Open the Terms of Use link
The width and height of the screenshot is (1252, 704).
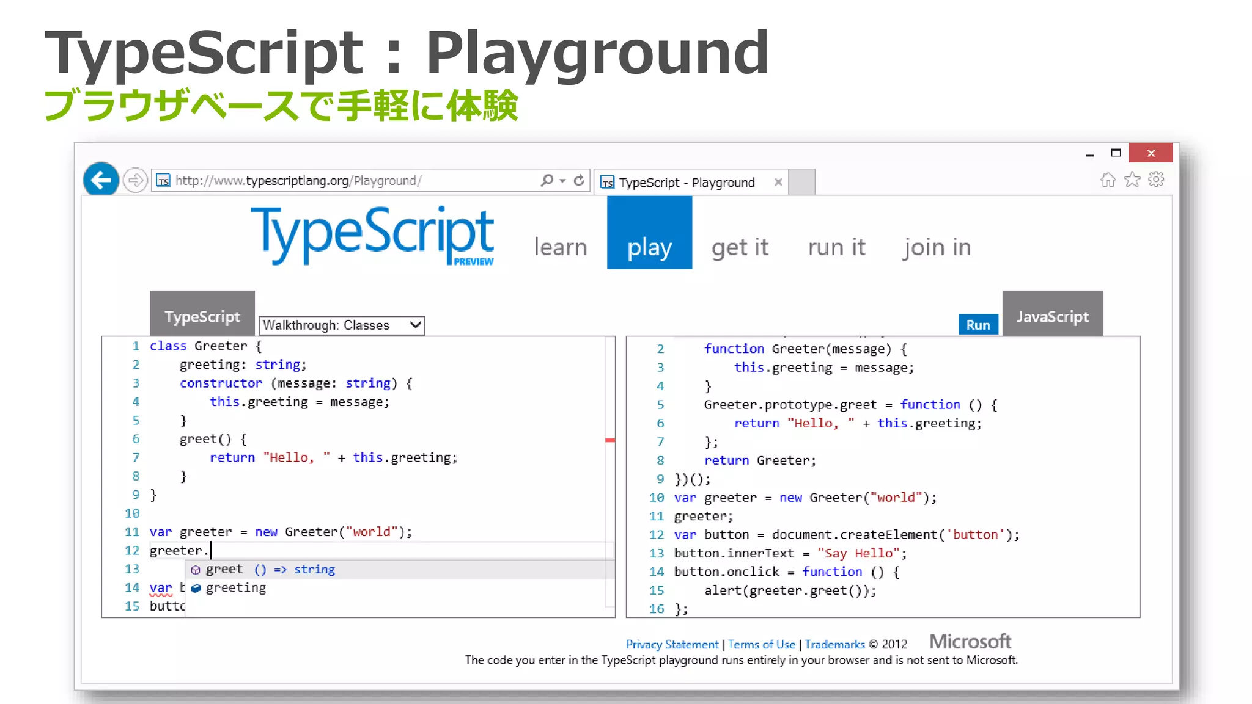click(762, 644)
